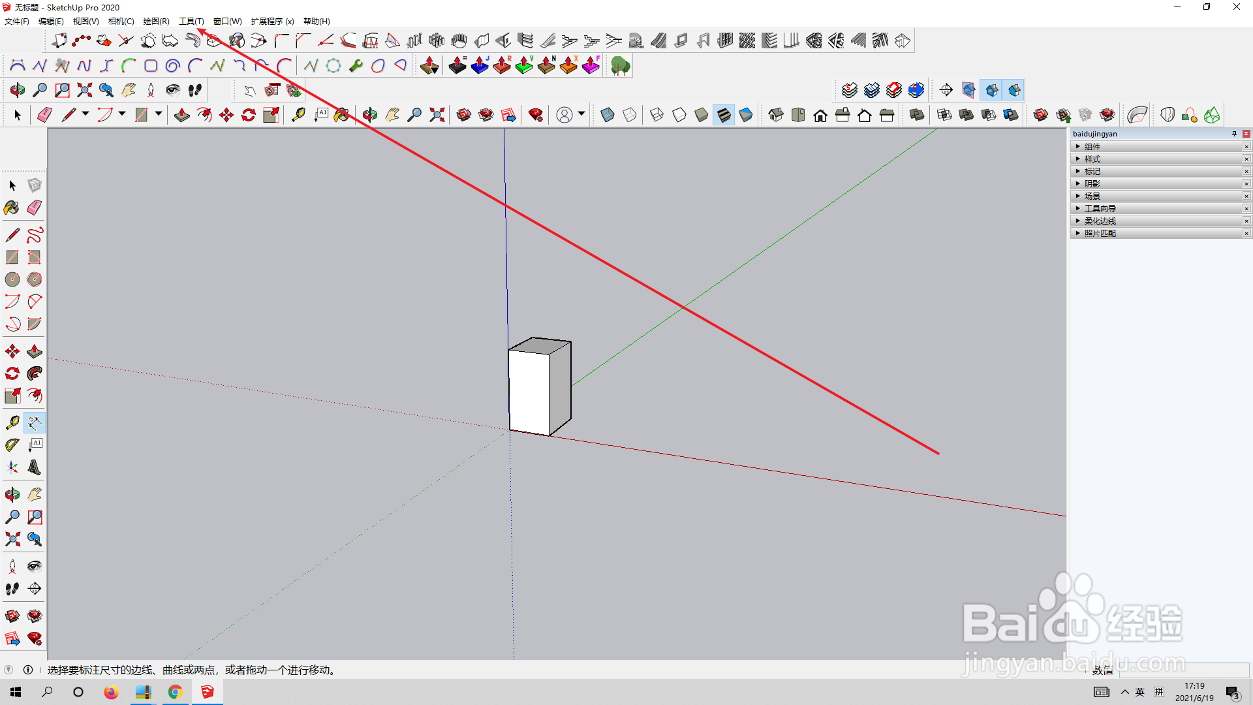The height and width of the screenshot is (705, 1253).
Task: Select the Make Component tool
Action: pos(35,185)
